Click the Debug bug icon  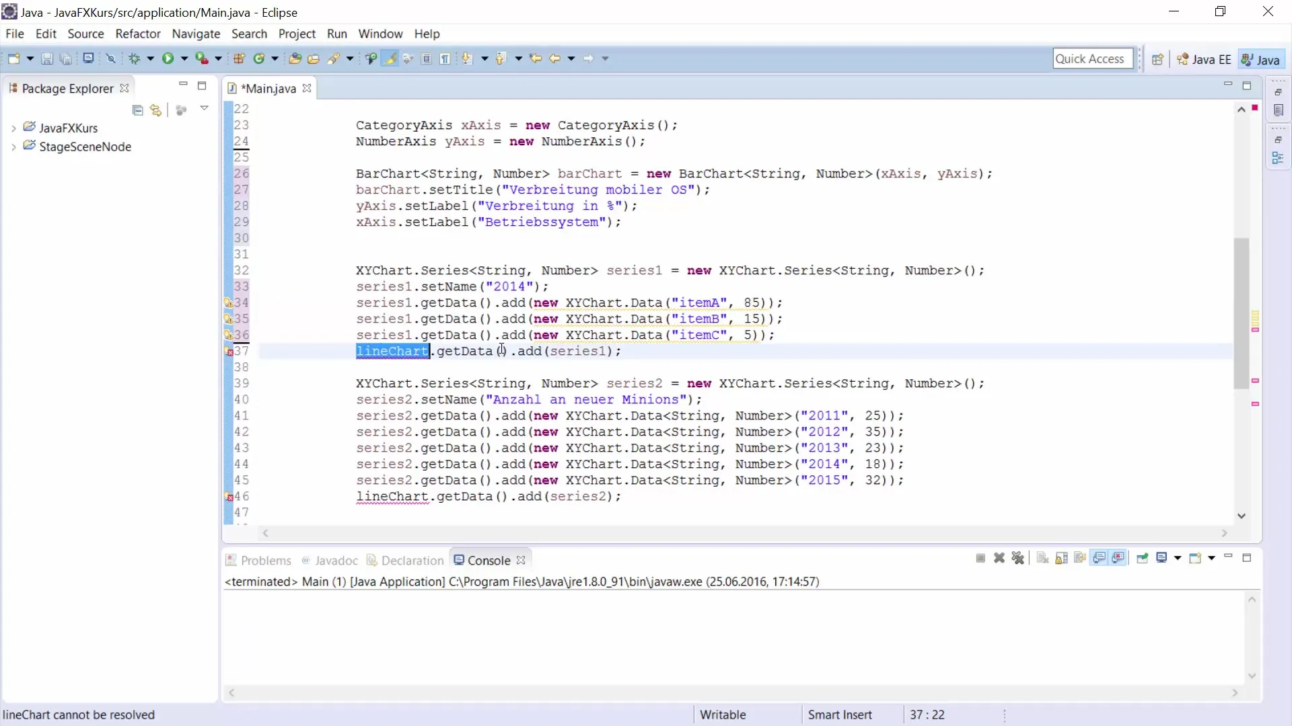click(x=135, y=58)
